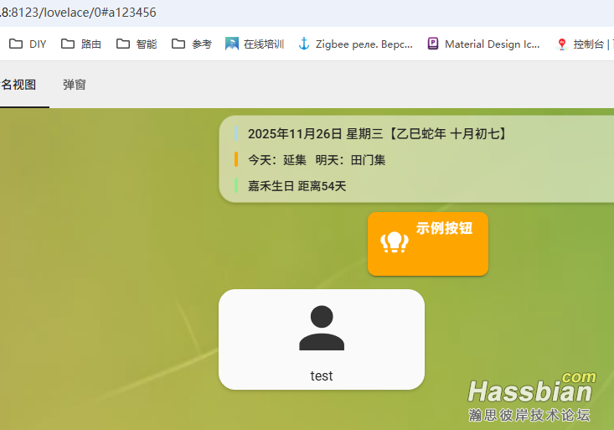Click the orange 示例按钮 button
Screen dimensions: 614x430
pos(427,244)
